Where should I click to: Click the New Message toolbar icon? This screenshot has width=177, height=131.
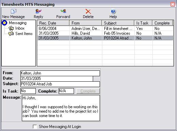[14, 11]
